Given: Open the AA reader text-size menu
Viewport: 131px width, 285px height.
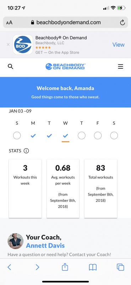Looking at the screenshot, I should [9, 22].
